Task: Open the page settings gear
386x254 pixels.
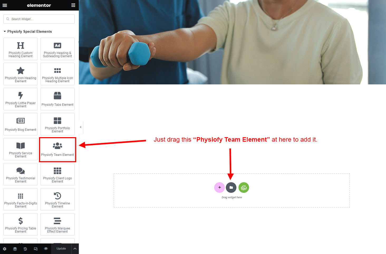Action: click(x=4, y=249)
